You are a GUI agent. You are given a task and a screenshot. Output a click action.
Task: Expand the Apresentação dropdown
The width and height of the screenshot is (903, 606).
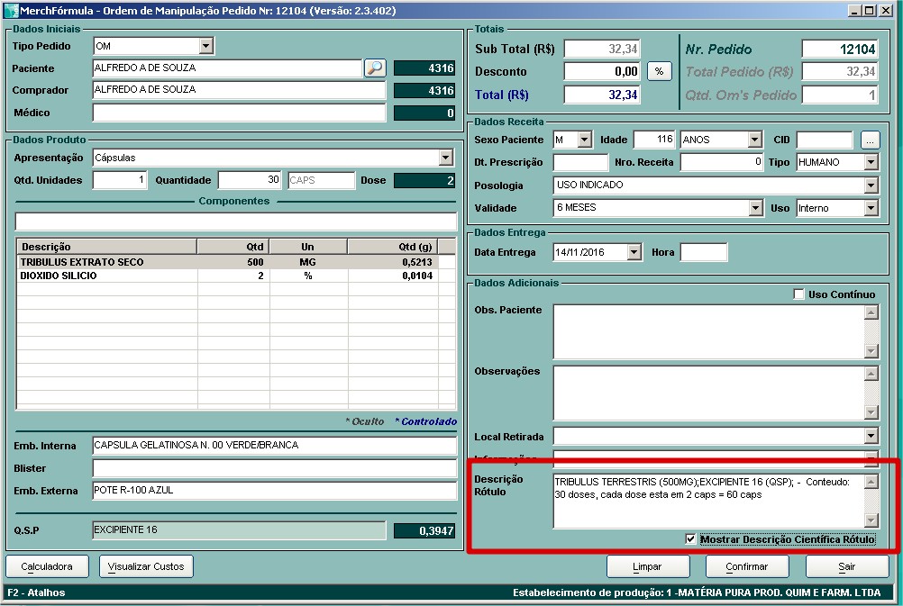click(x=445, y=158)
